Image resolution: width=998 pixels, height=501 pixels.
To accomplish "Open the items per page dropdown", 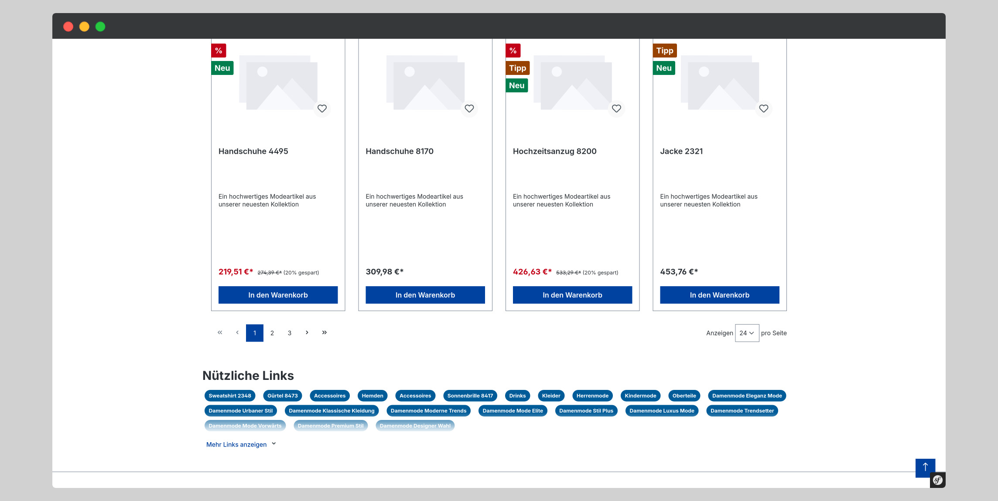I will coord(747,333).
